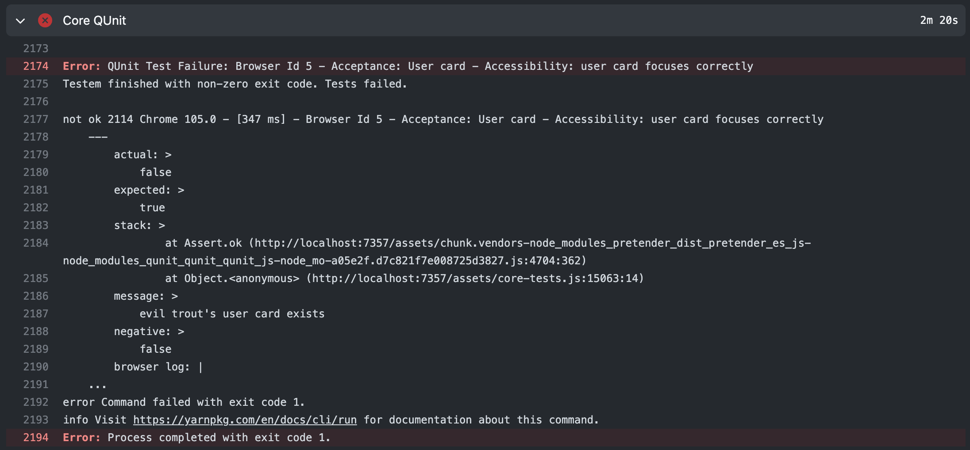Click the red Error label on line 2174
Screen dimensions: 970x450
(x=81, y=66)
